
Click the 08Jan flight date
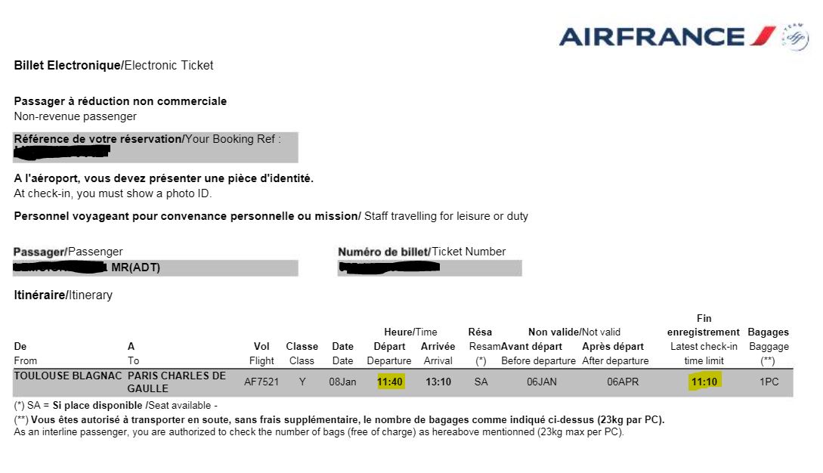coord(342,382)
